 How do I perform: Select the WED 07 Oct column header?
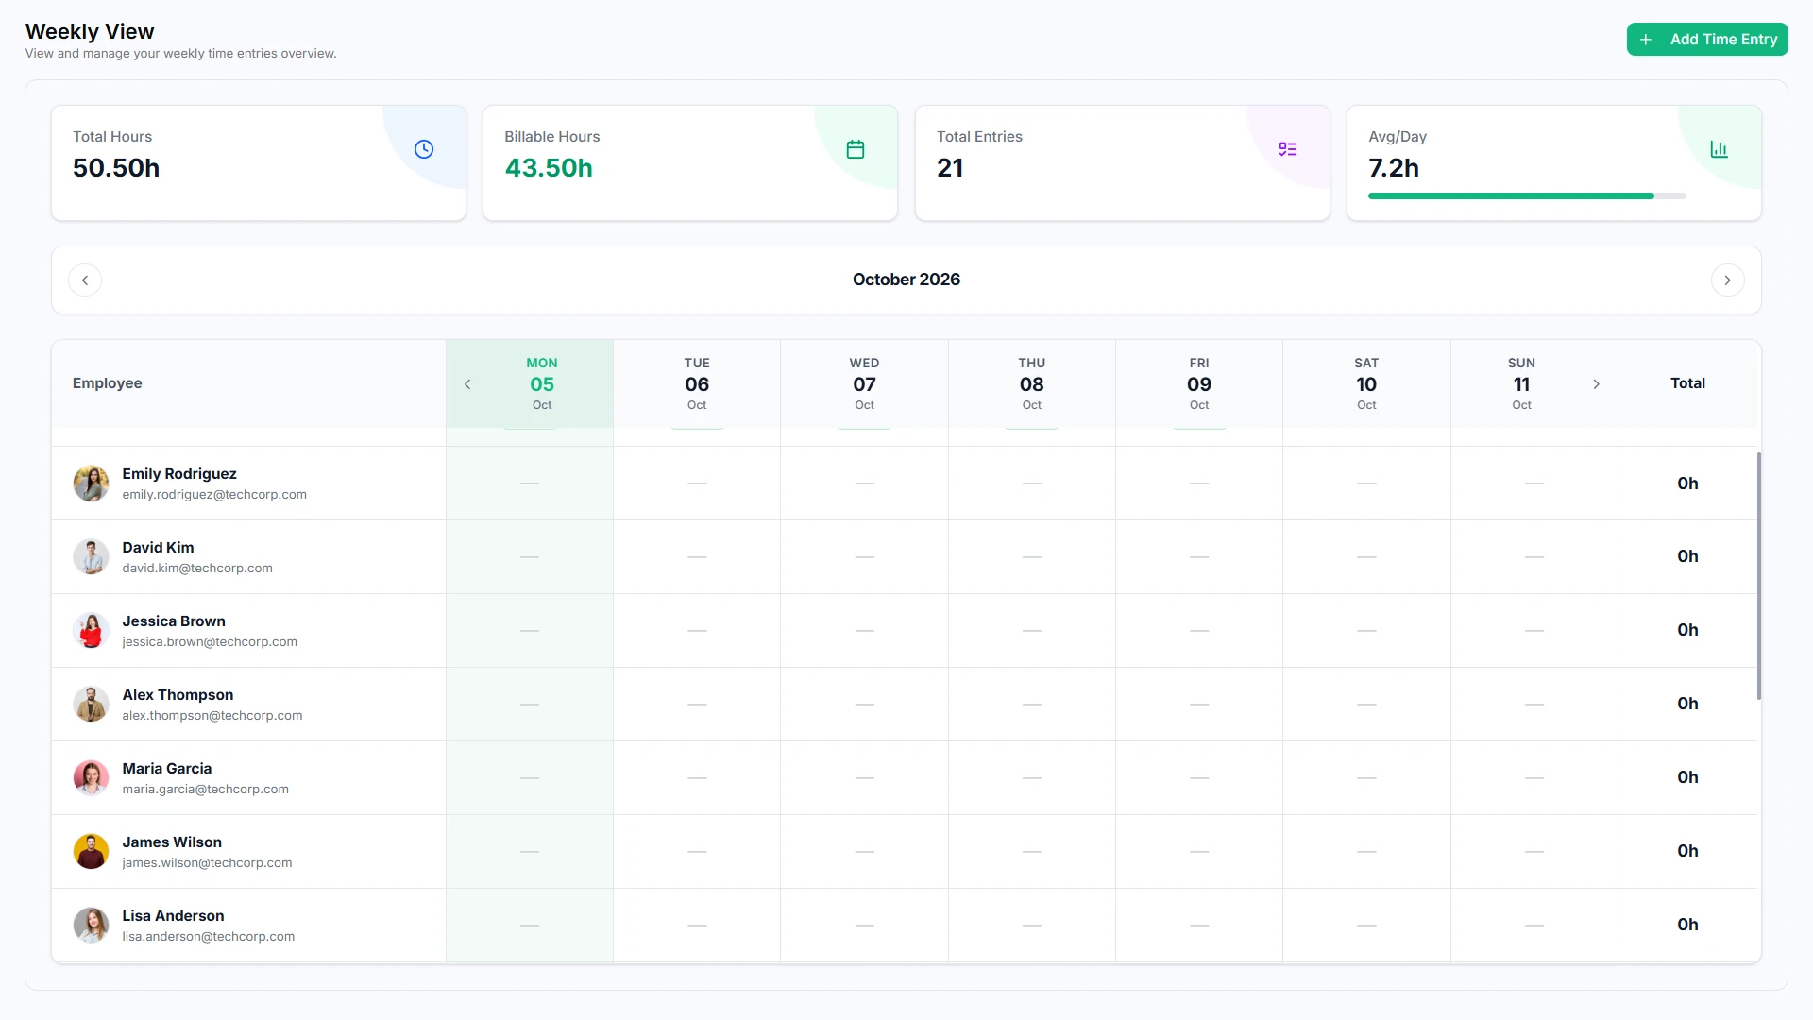pos(864,383)
